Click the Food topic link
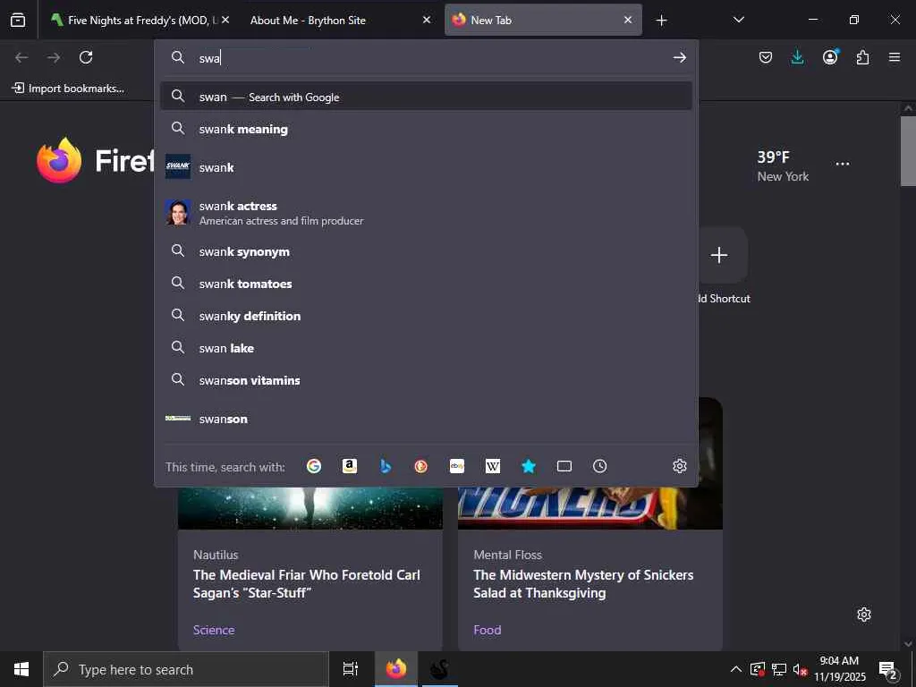Viewport: 916px width, 687px height. point(488,630)
